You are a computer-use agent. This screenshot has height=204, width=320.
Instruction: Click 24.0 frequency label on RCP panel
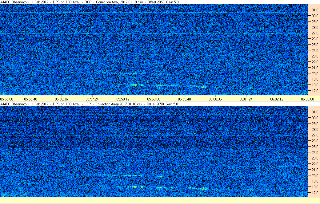point(315,50)
